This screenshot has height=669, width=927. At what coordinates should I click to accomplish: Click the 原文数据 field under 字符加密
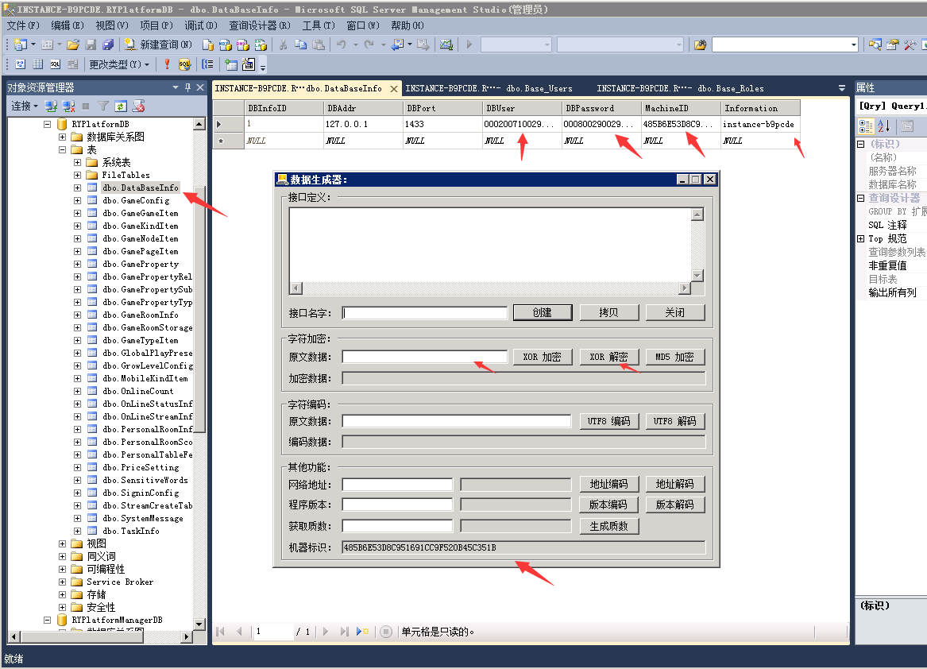pyautogui.click(x=424, y=358)
